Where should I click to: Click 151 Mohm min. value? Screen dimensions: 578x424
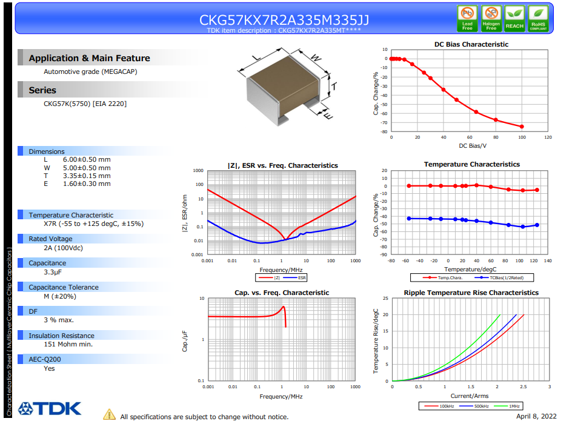[x=68, y=344]
